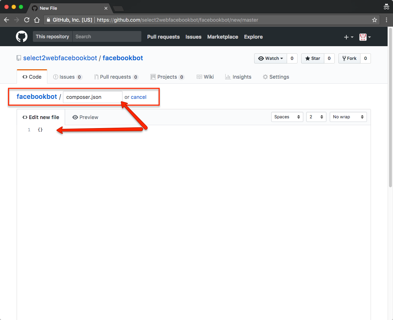Open the Pull requests repository tab
The height and width of the screenshot is (320, 393).
[116, 77]
